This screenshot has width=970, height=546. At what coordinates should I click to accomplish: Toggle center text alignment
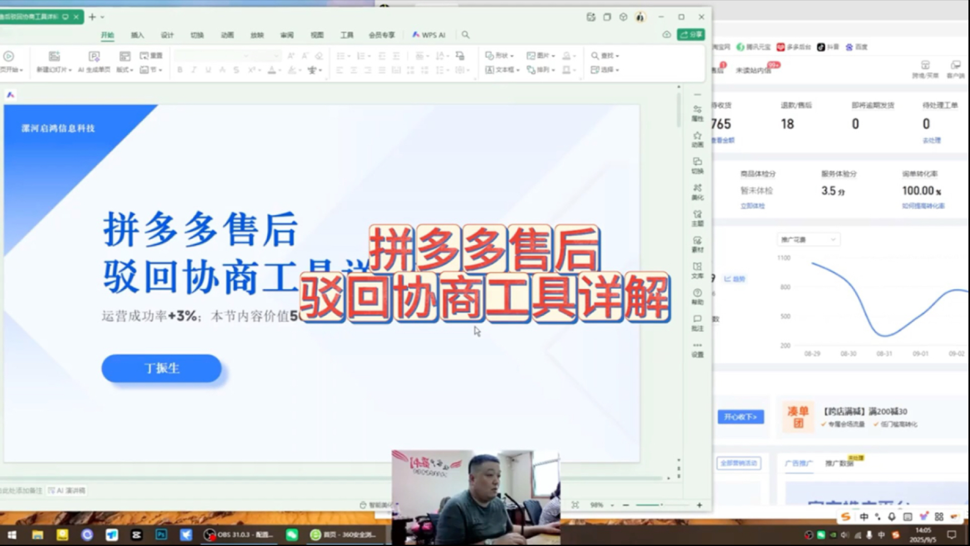click(354, 70)
